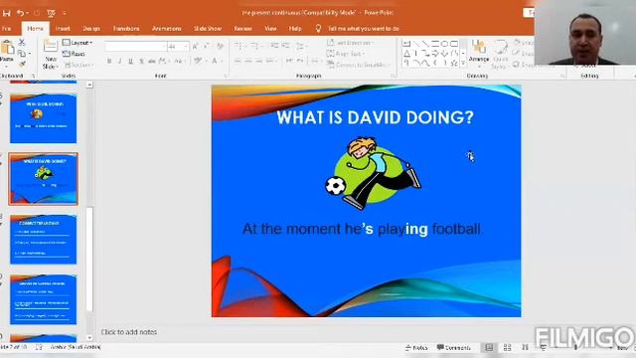Viewport: 636px width, 358px height.
Task: Save the presentation from quick access toolbar
Action: tap(6, 13)
